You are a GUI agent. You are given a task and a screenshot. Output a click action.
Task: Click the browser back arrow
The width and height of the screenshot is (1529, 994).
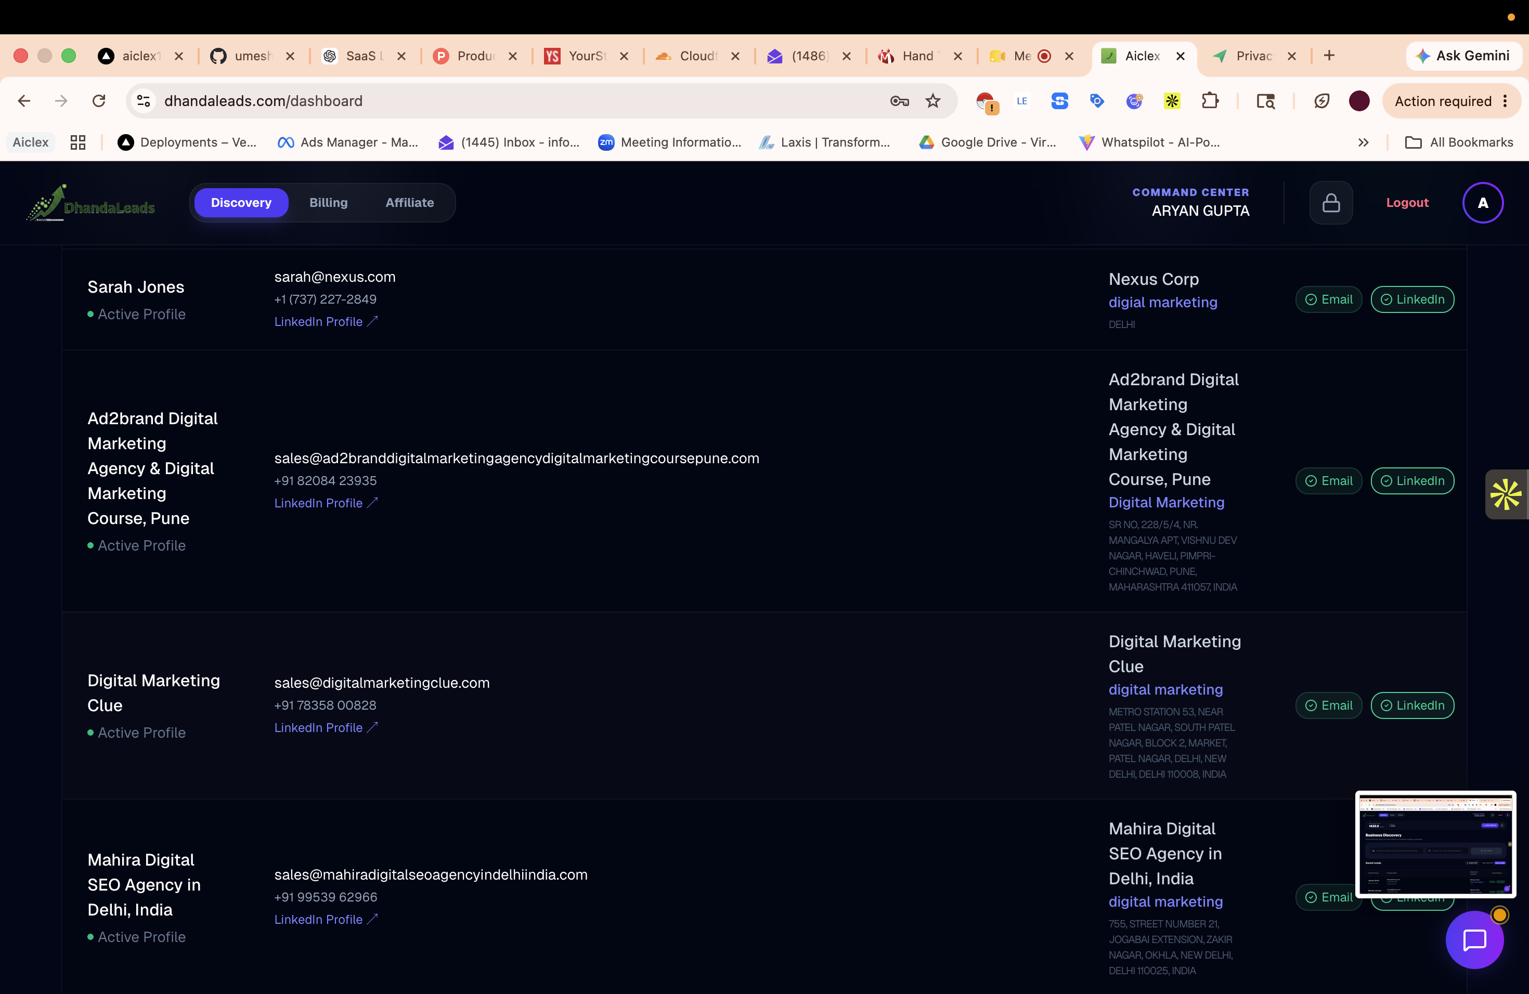(24, 101)
